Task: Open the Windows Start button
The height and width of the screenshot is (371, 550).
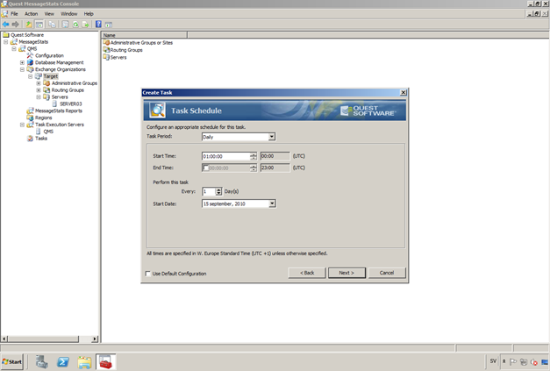Action: 12,361
